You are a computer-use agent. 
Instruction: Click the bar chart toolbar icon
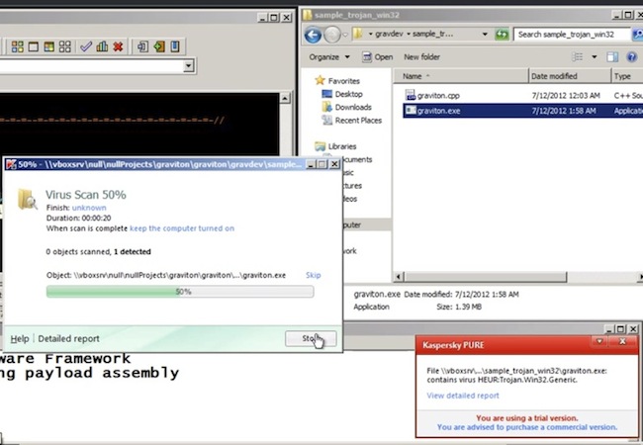point(101,46)
